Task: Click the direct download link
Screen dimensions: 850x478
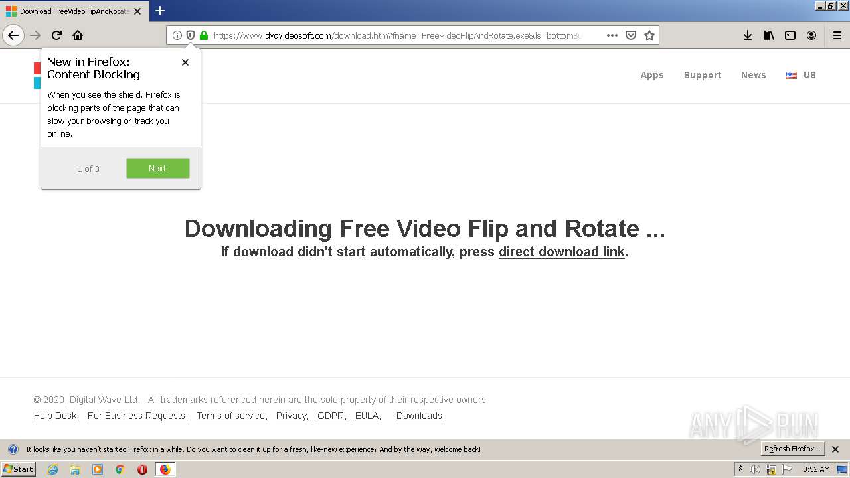Action: click(562, 252)
